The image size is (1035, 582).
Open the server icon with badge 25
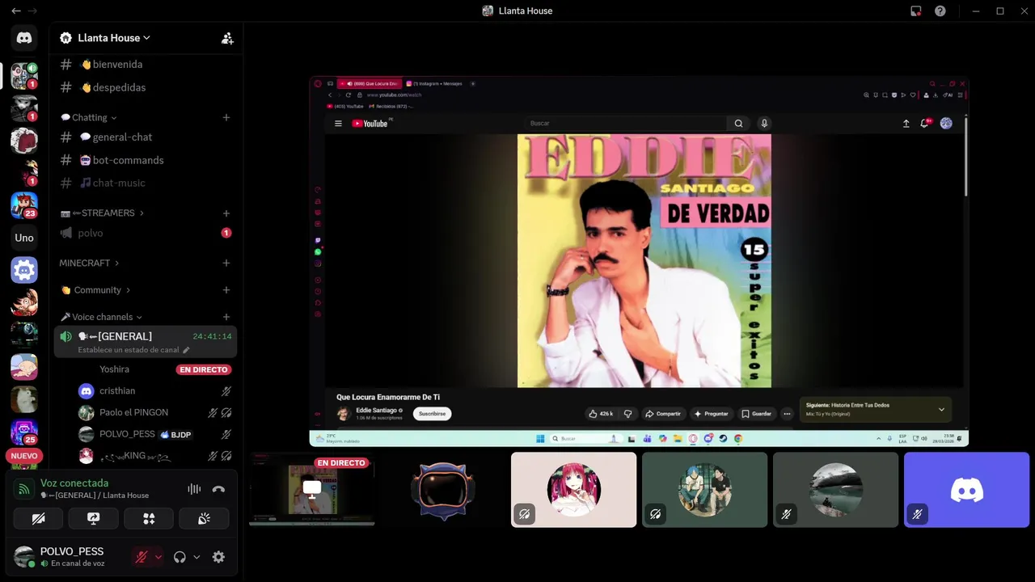click(24, 432)
